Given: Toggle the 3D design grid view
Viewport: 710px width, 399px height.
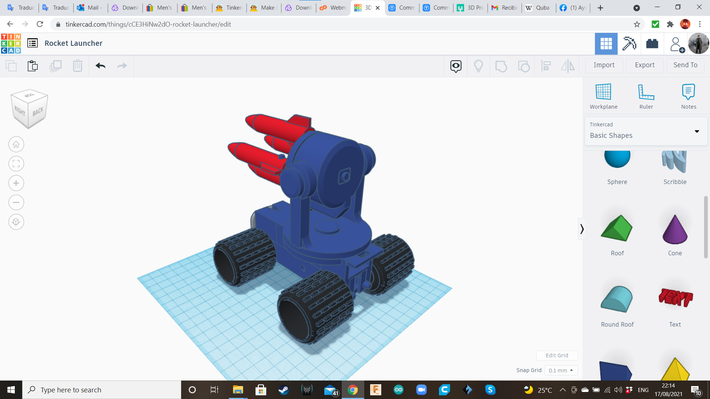Looking at the screenshot, I should pyautogui.click(x=606, y=44).
